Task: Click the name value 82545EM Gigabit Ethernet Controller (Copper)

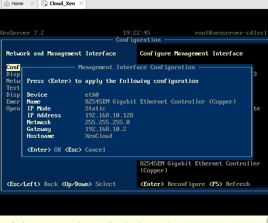Action: point(160,102)
